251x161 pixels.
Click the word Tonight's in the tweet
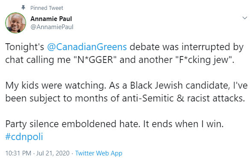[25, 47]
